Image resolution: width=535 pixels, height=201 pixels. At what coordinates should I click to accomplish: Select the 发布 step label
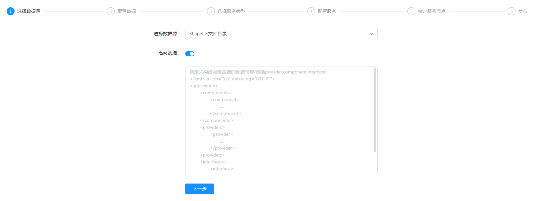523,11
